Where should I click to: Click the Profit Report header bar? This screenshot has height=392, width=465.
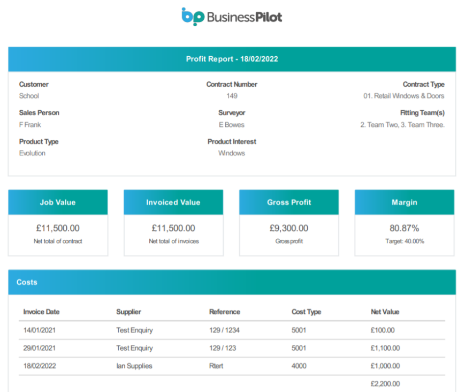tap(232, 59)
